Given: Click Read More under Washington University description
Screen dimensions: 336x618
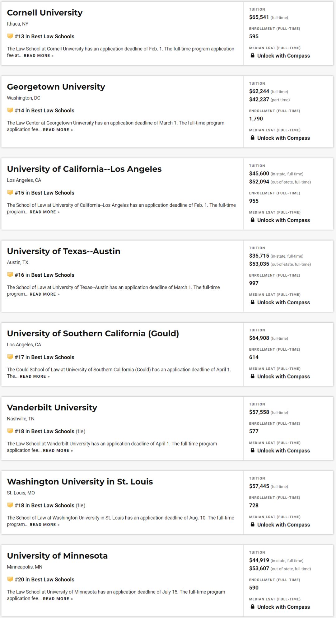Looking at the screenshot, I should click(x=44, y=524).
